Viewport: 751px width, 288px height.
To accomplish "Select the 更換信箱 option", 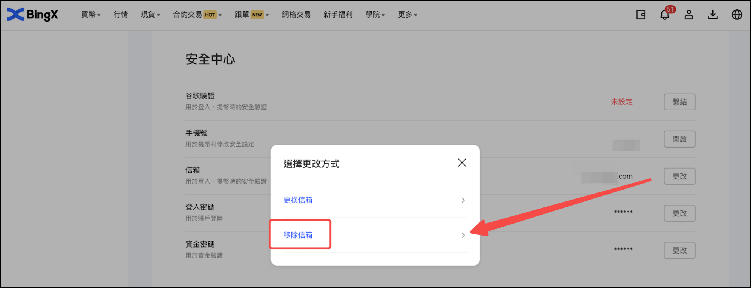I will pyautogui.click(x=298, y=200).
